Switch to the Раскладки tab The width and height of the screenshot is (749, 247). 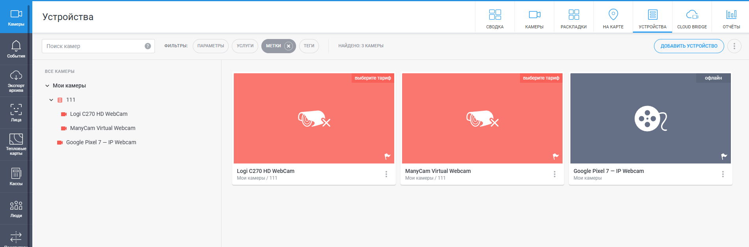click(x=574, y=17)
